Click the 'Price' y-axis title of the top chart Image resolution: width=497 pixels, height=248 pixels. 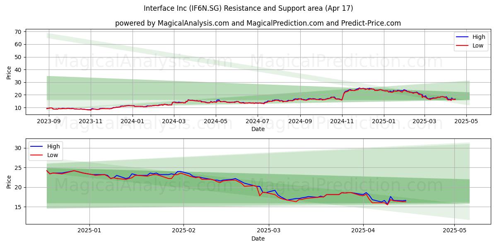(x=9, y=72)
